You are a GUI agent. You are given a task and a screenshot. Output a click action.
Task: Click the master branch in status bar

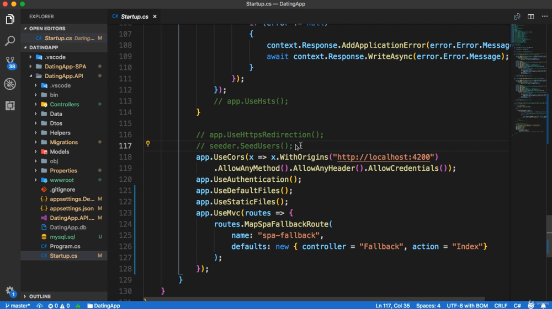point(18,306)
